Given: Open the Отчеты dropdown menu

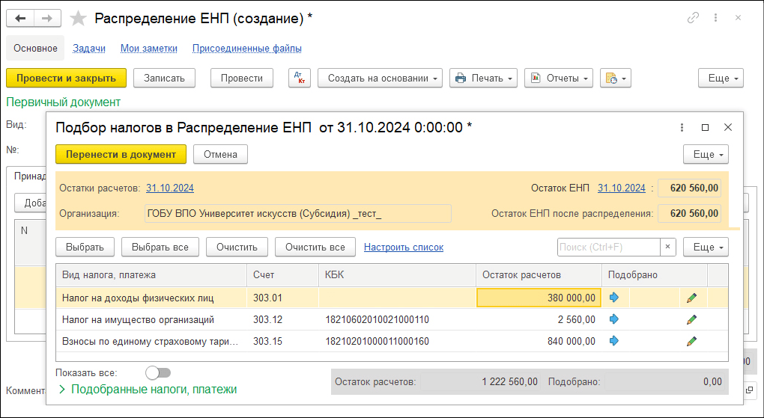Looking at the screenshot, I should [x=559, y=78].
